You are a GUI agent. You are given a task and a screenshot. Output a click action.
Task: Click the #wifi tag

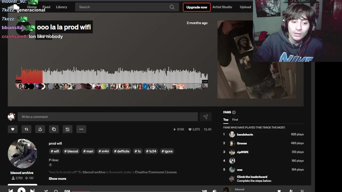[x=55, y=151]
